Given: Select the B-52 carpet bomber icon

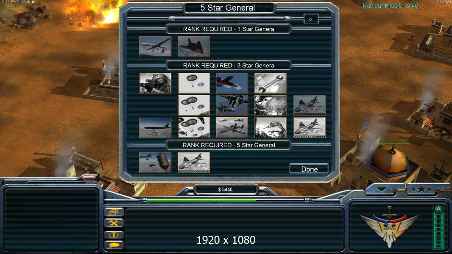Looking at the screenshot, I should tap(155, 127).
